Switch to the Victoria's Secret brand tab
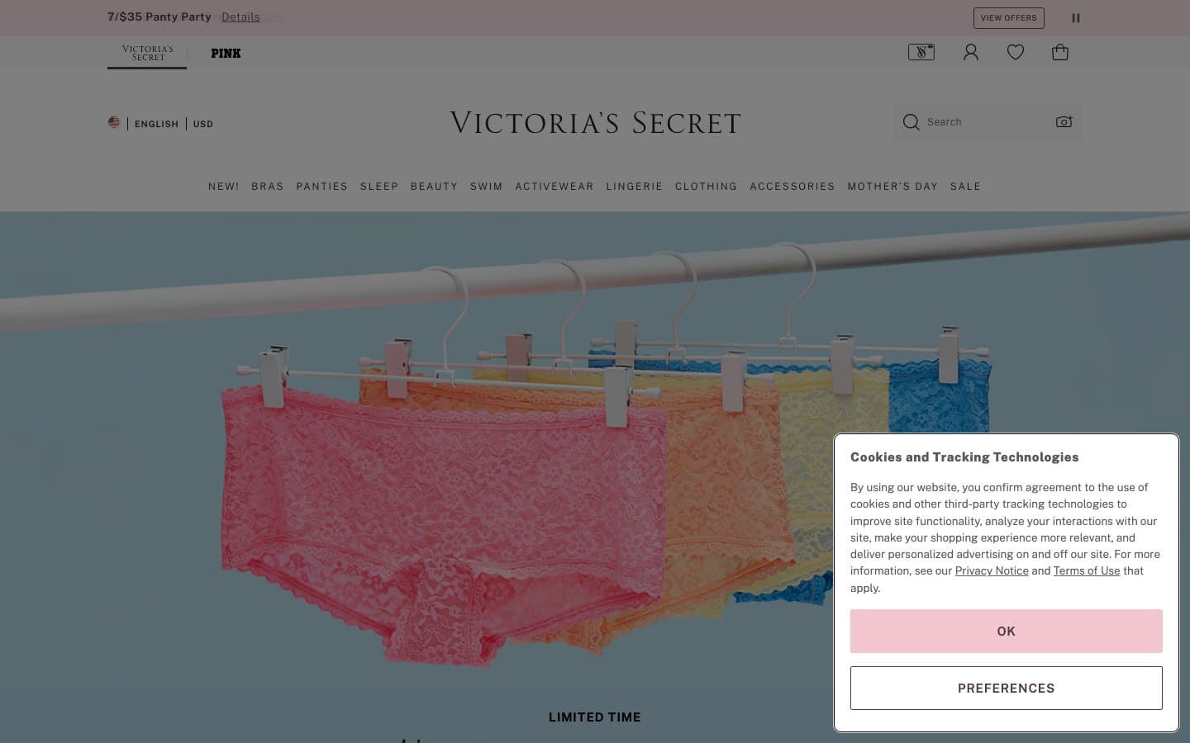 click(147, 53)
